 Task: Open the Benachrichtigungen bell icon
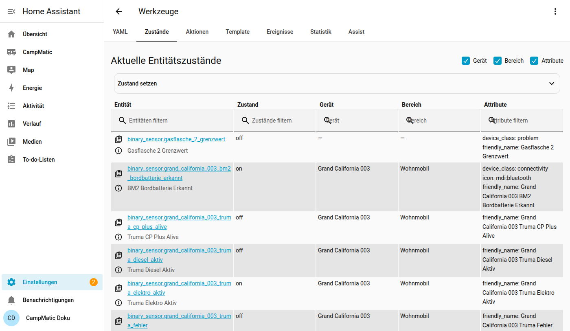click(11, 300)
